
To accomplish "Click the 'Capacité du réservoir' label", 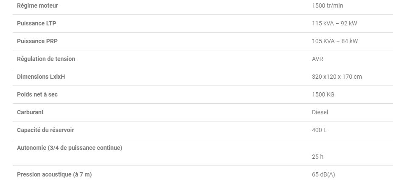I will tap(45, 130).
